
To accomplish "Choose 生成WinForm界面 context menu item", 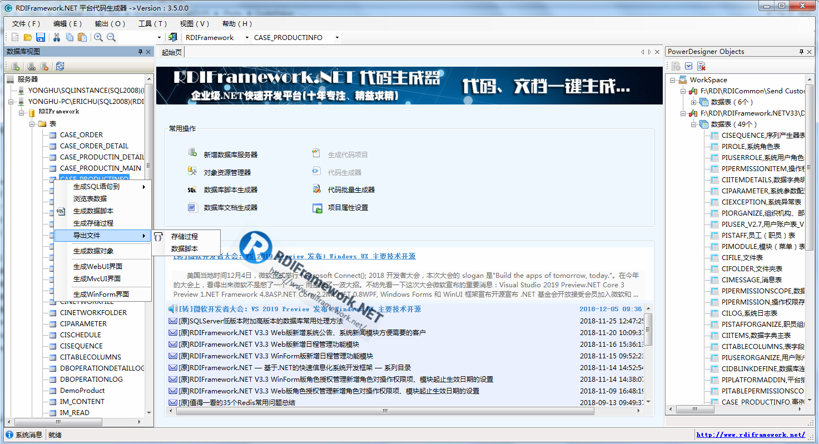I will 102,294.
